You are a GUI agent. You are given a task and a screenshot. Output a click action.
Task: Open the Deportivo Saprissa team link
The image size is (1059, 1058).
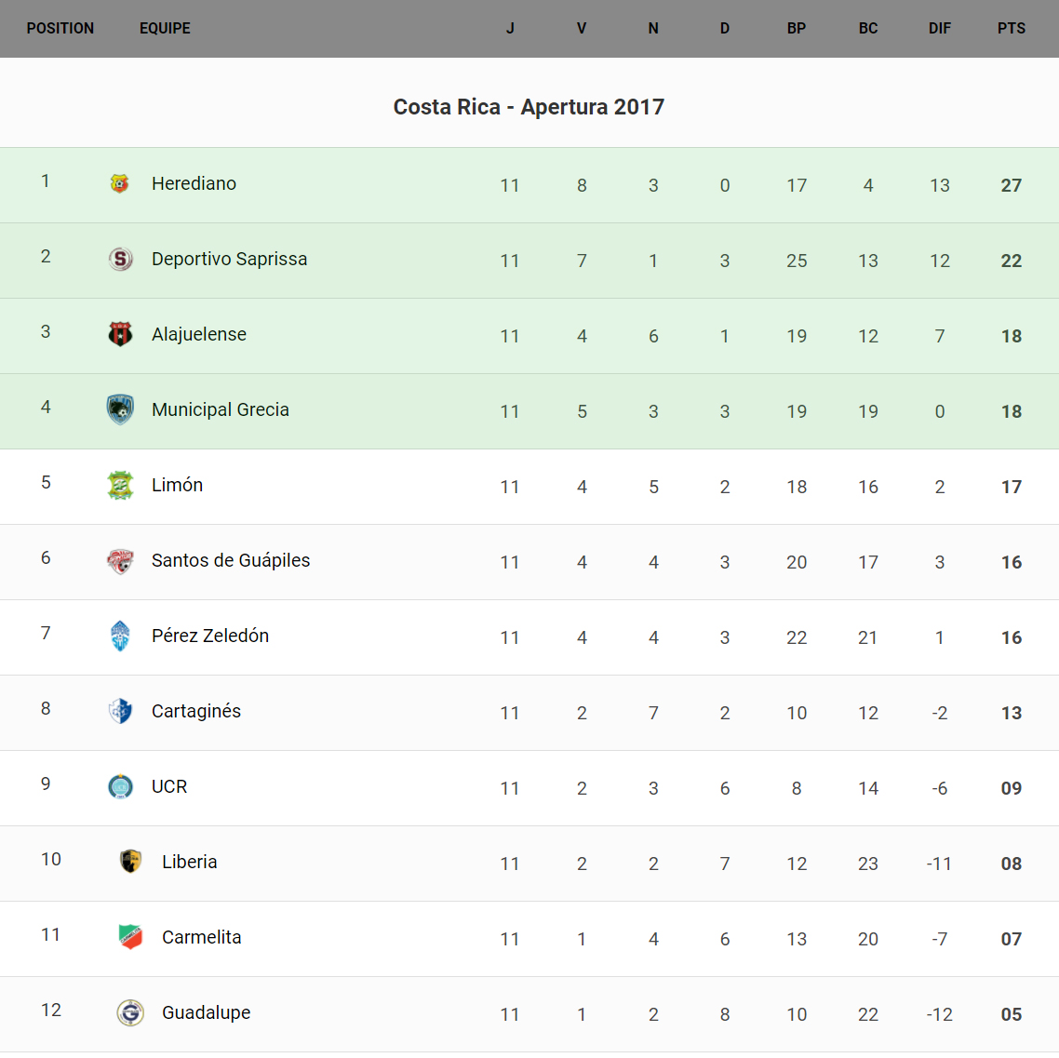coord(229,259)
